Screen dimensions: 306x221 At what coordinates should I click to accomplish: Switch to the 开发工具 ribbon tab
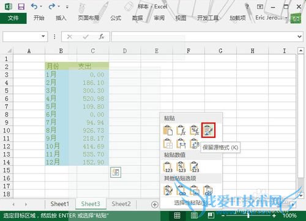(x=207, y=18)
